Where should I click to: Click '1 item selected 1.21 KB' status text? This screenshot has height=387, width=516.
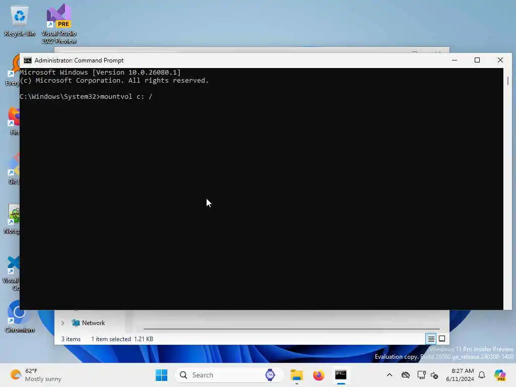tap(122, 339)
